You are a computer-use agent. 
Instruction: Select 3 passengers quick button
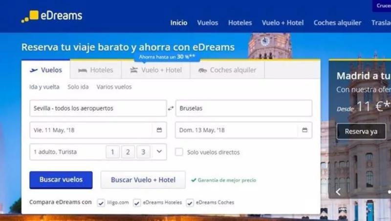pyautogui.click(x=143, y=152)
